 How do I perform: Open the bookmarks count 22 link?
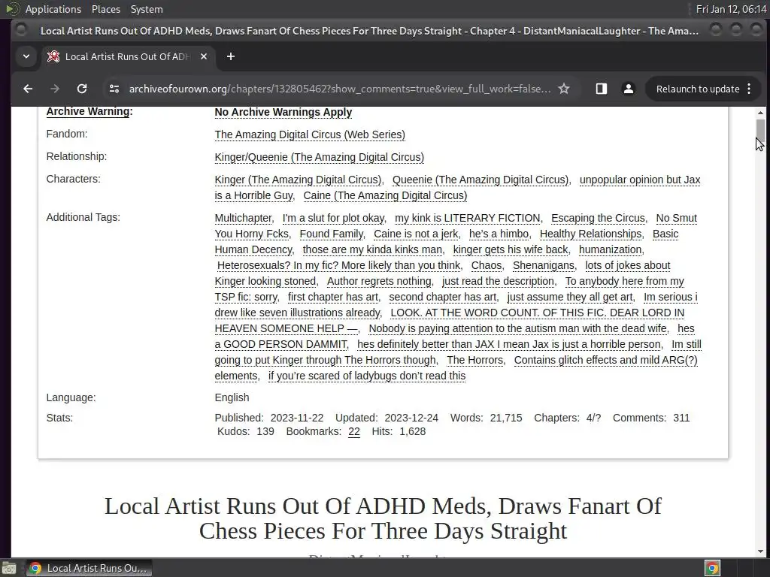click(354, 432)
